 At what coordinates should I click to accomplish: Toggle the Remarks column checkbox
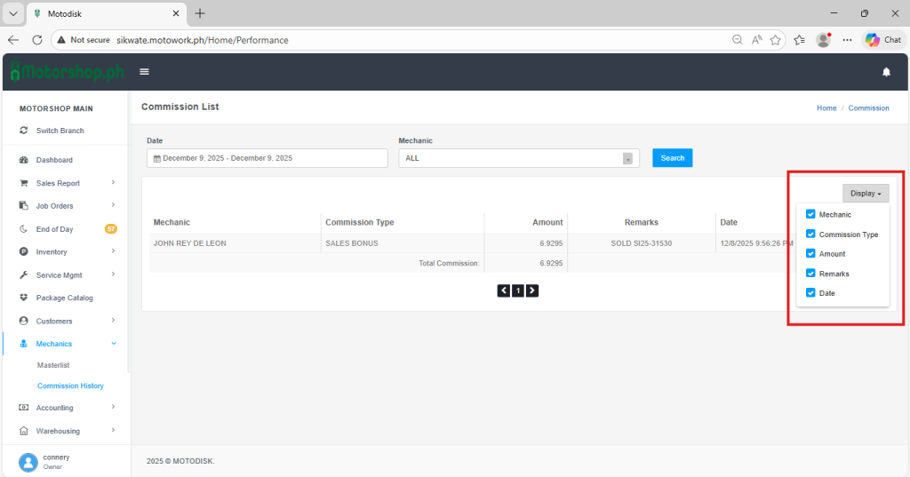(x=810, y=274)
